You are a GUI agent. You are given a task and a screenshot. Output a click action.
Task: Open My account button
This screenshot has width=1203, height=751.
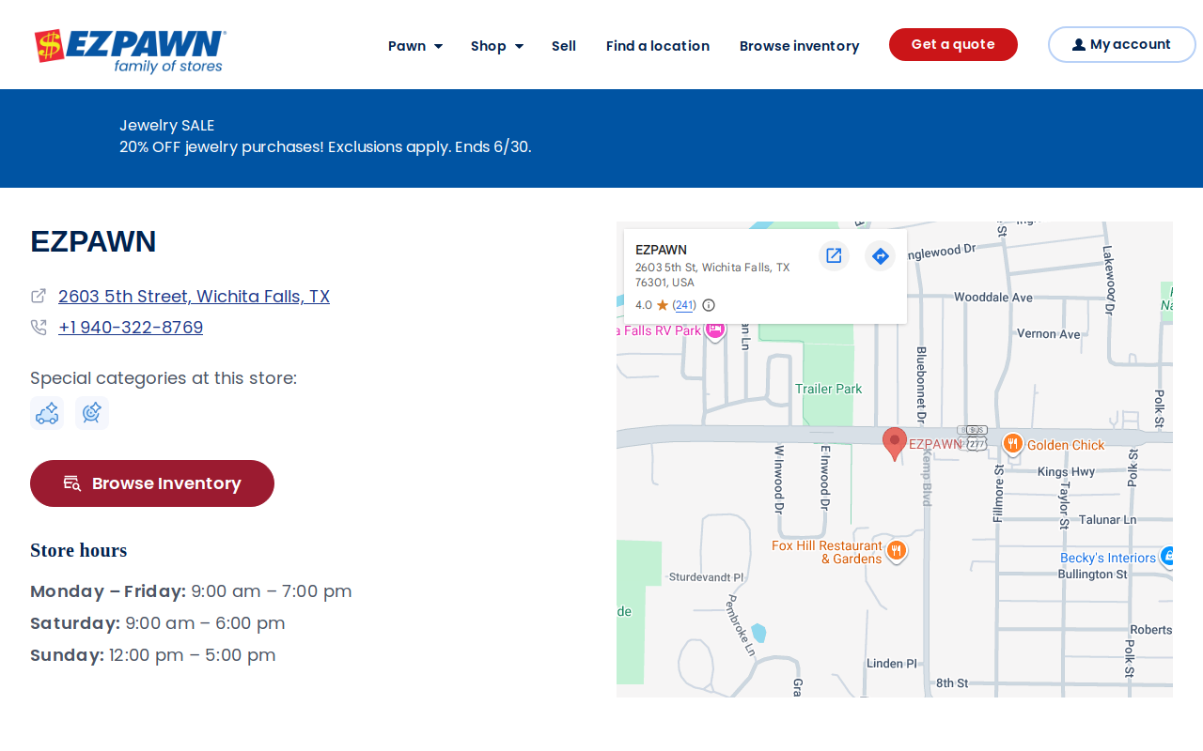(x=1122, y=44)
